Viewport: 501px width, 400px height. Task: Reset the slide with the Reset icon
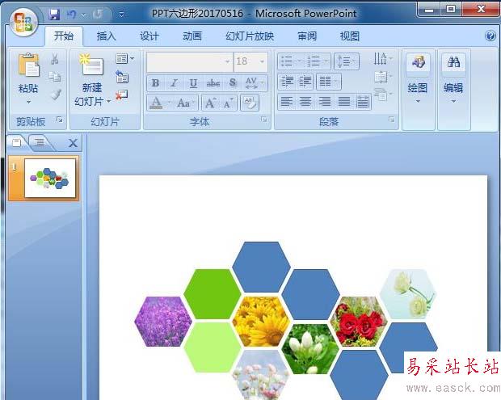click(x=122, y=77)
